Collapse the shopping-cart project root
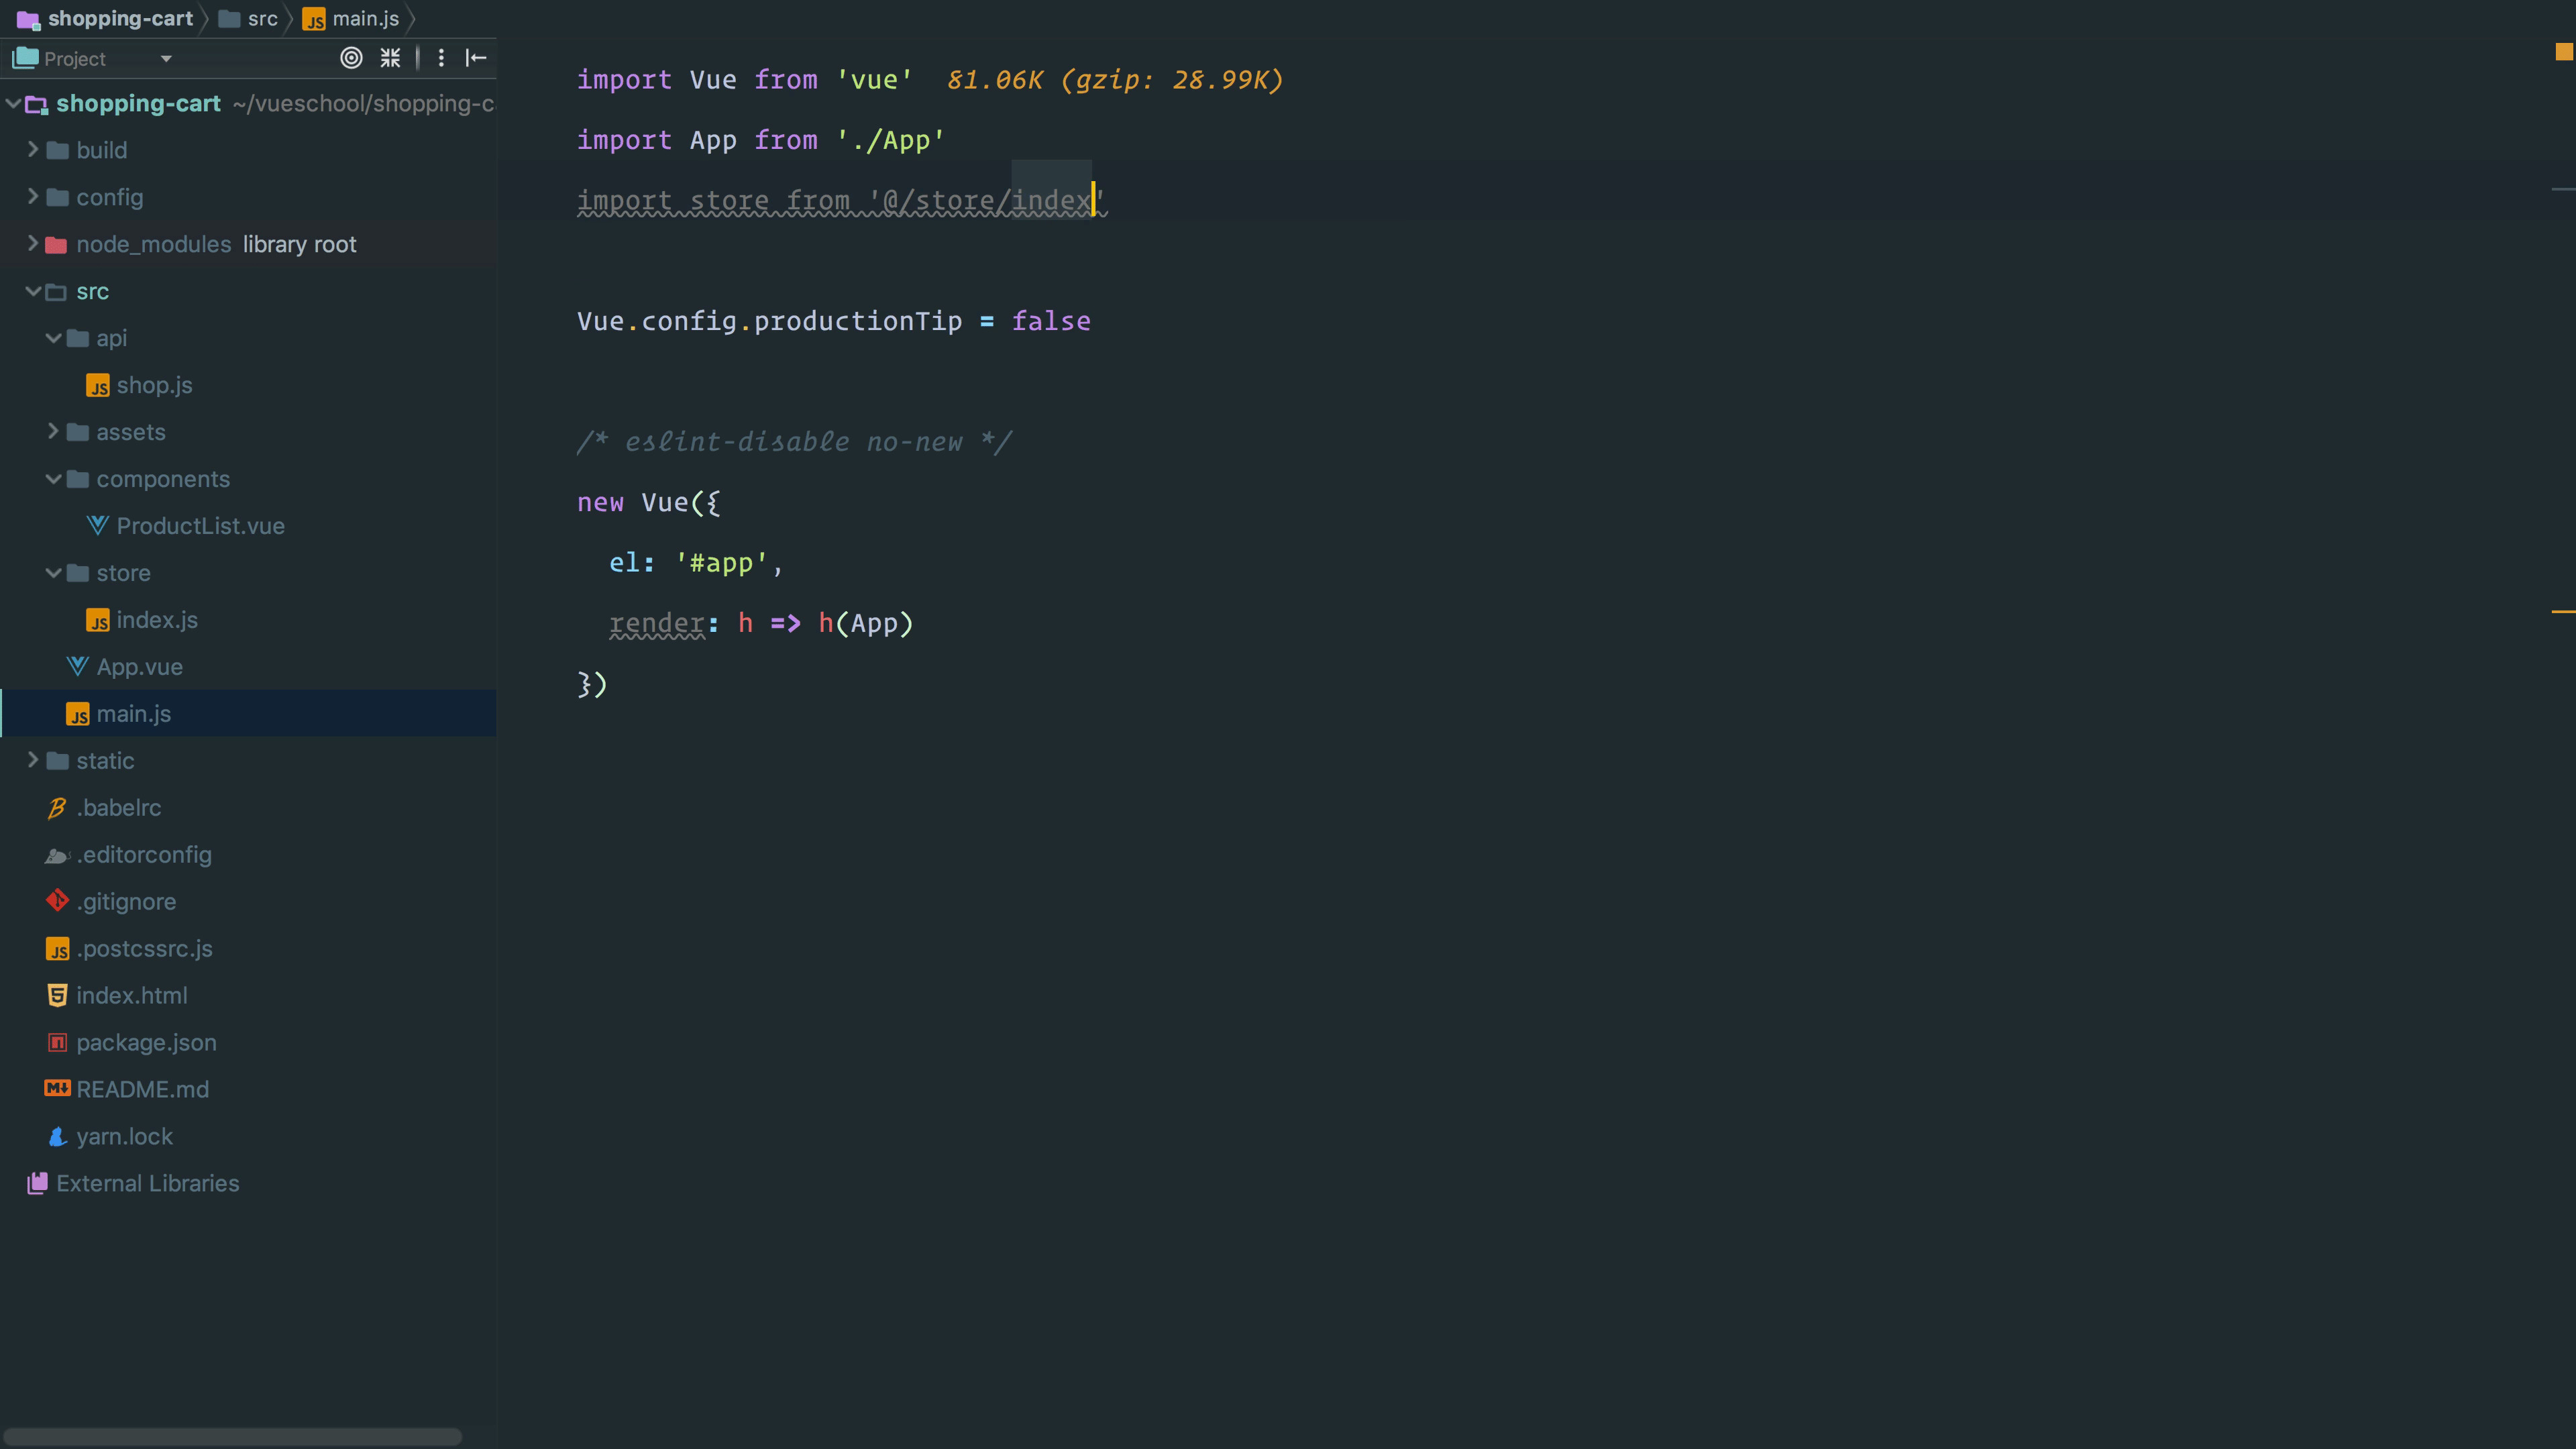Image resolution: width=2576 pixels, height=1449 pixels. click(13, 103)
